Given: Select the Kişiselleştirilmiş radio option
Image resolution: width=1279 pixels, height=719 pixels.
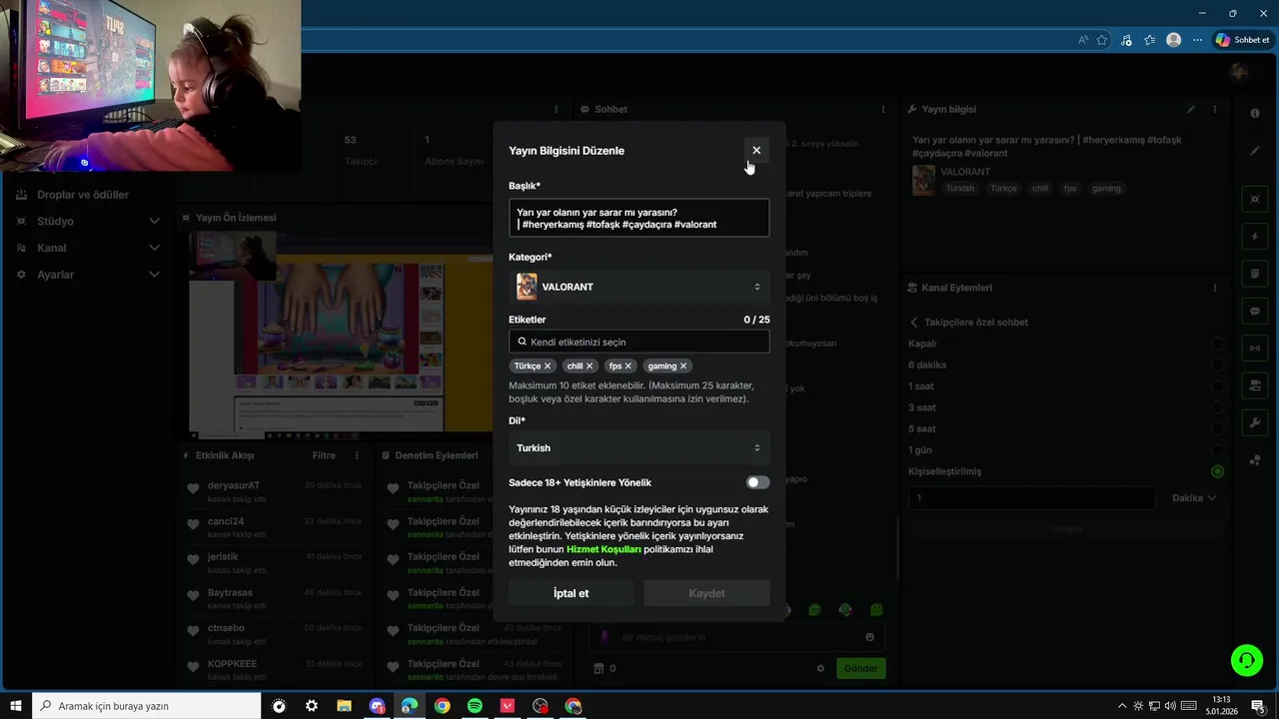Looking at the screenshot, I should [1217, 471].
